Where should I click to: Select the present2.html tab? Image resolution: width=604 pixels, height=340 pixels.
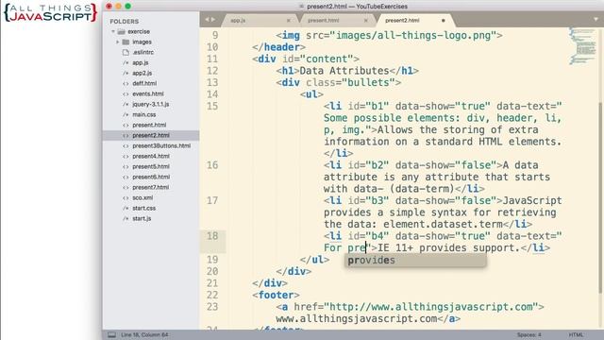(402, 21)
